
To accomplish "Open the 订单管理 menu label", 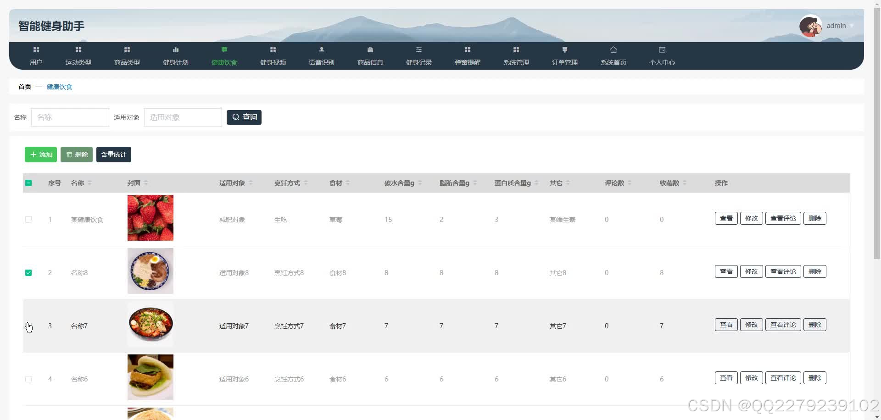I will (x=565, y=62).
